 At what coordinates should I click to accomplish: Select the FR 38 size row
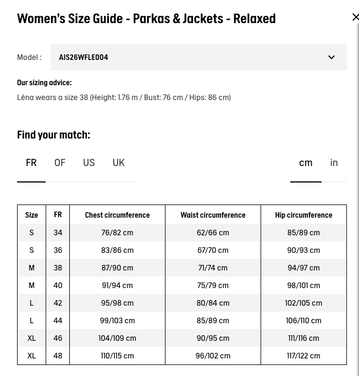pos(182,268)
